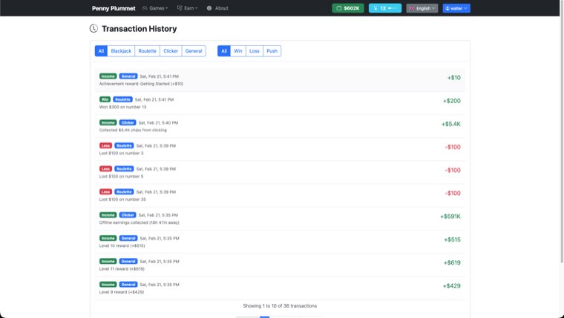Click the +$10 amount
Image resolution: width=564 pixels, height=318 pixels.
point(453,78)
